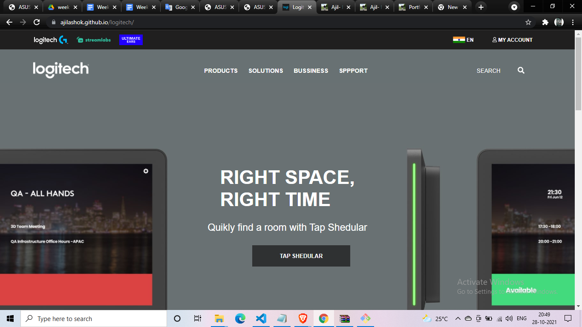
Task: Open the SOLUTIONS menu
Action: pos(265,71)
